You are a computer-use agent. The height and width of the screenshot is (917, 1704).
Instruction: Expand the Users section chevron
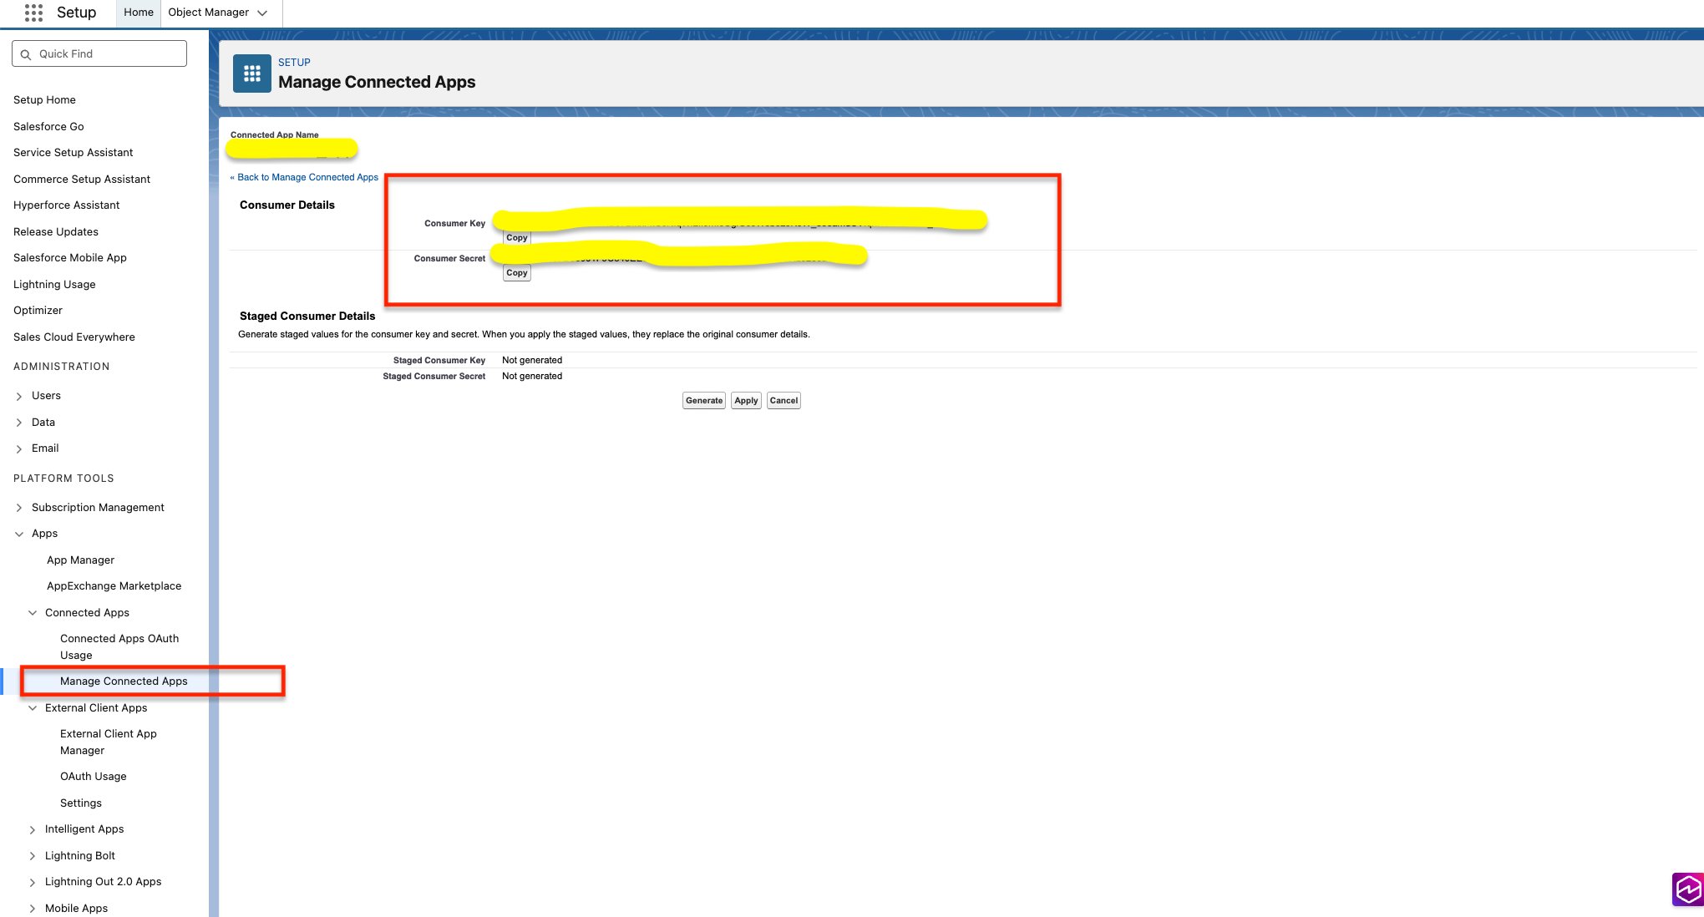19,396
